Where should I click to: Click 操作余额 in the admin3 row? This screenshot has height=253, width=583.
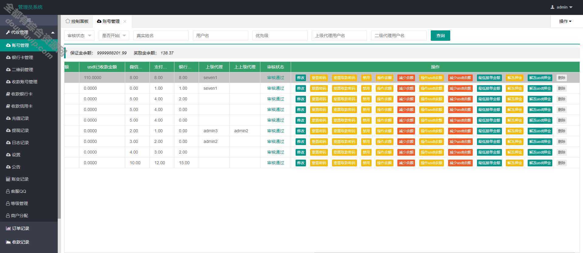click(x=384, y=131)
